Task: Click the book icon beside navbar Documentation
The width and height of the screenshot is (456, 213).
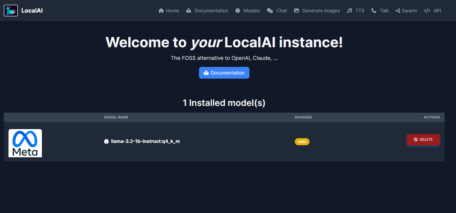Action: 188,11
